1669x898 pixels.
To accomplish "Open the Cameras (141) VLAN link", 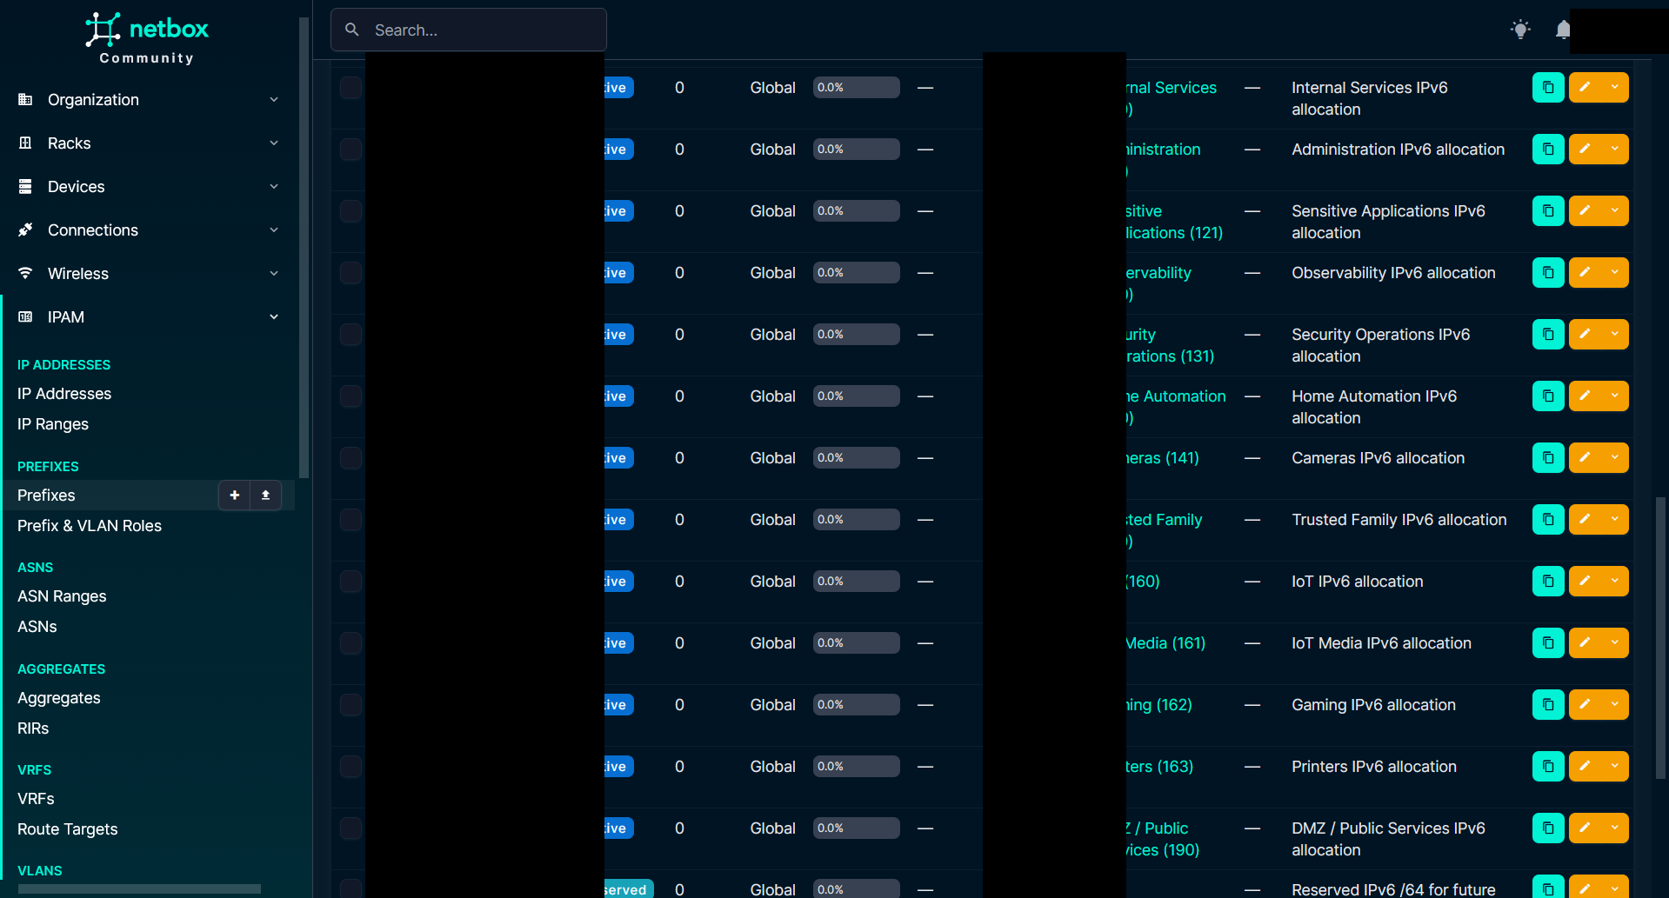I will 1163,458.
